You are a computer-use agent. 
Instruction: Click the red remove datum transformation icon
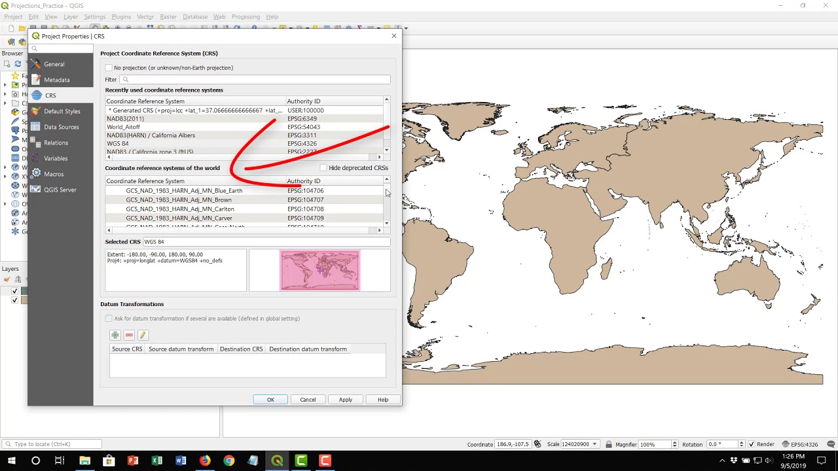pyautogui.click(x=129, y=335)
